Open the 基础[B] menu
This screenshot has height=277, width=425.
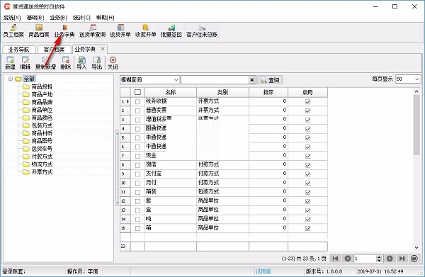tap(35, 18)
